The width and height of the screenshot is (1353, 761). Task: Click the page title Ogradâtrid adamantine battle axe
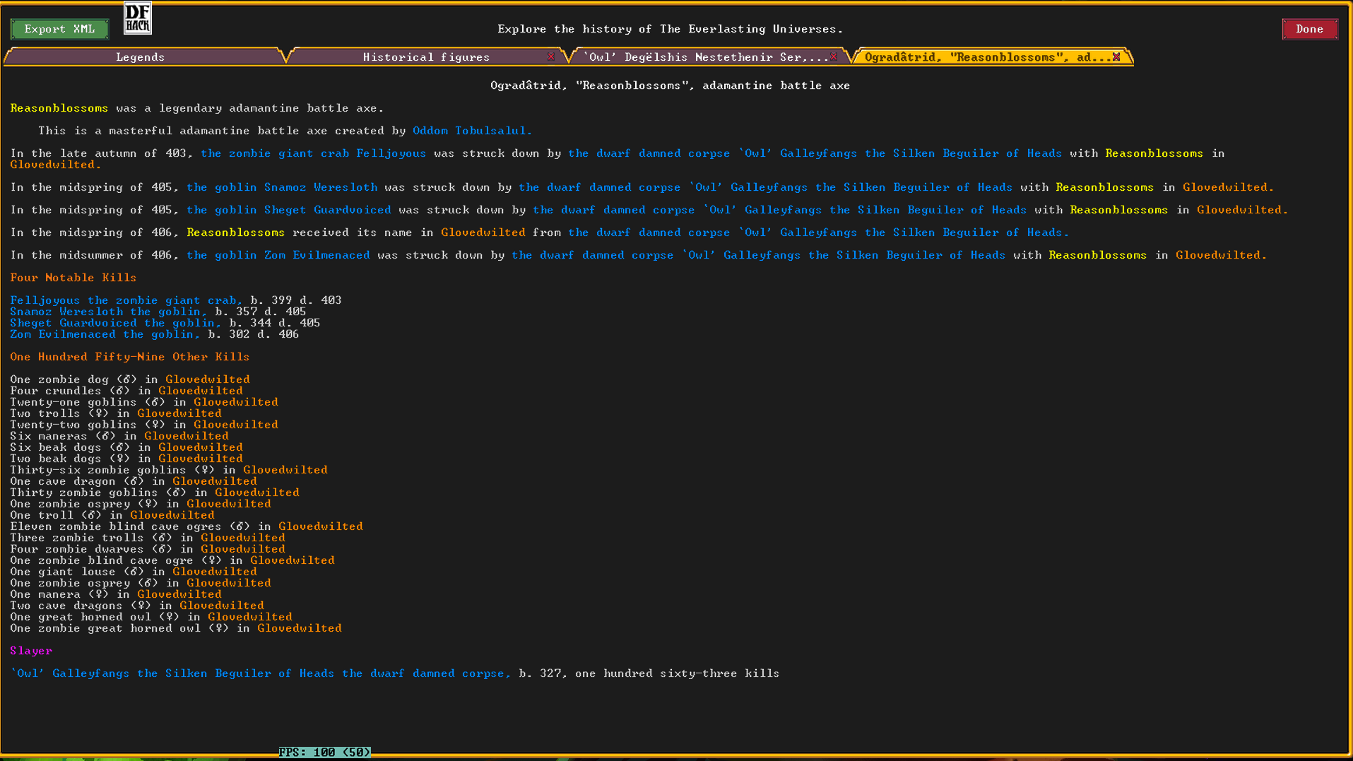[x=670, y=85]
